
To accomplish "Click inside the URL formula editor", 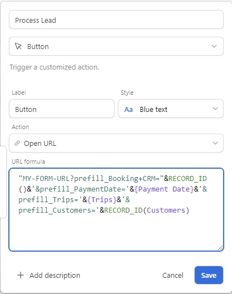I will pyautogui.click(x=116, y=209).
